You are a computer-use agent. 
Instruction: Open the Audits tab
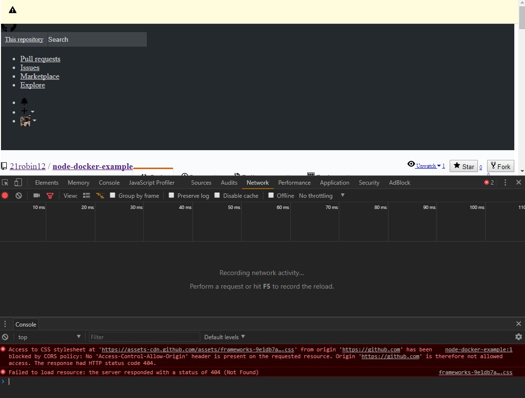tap(229, 182)
